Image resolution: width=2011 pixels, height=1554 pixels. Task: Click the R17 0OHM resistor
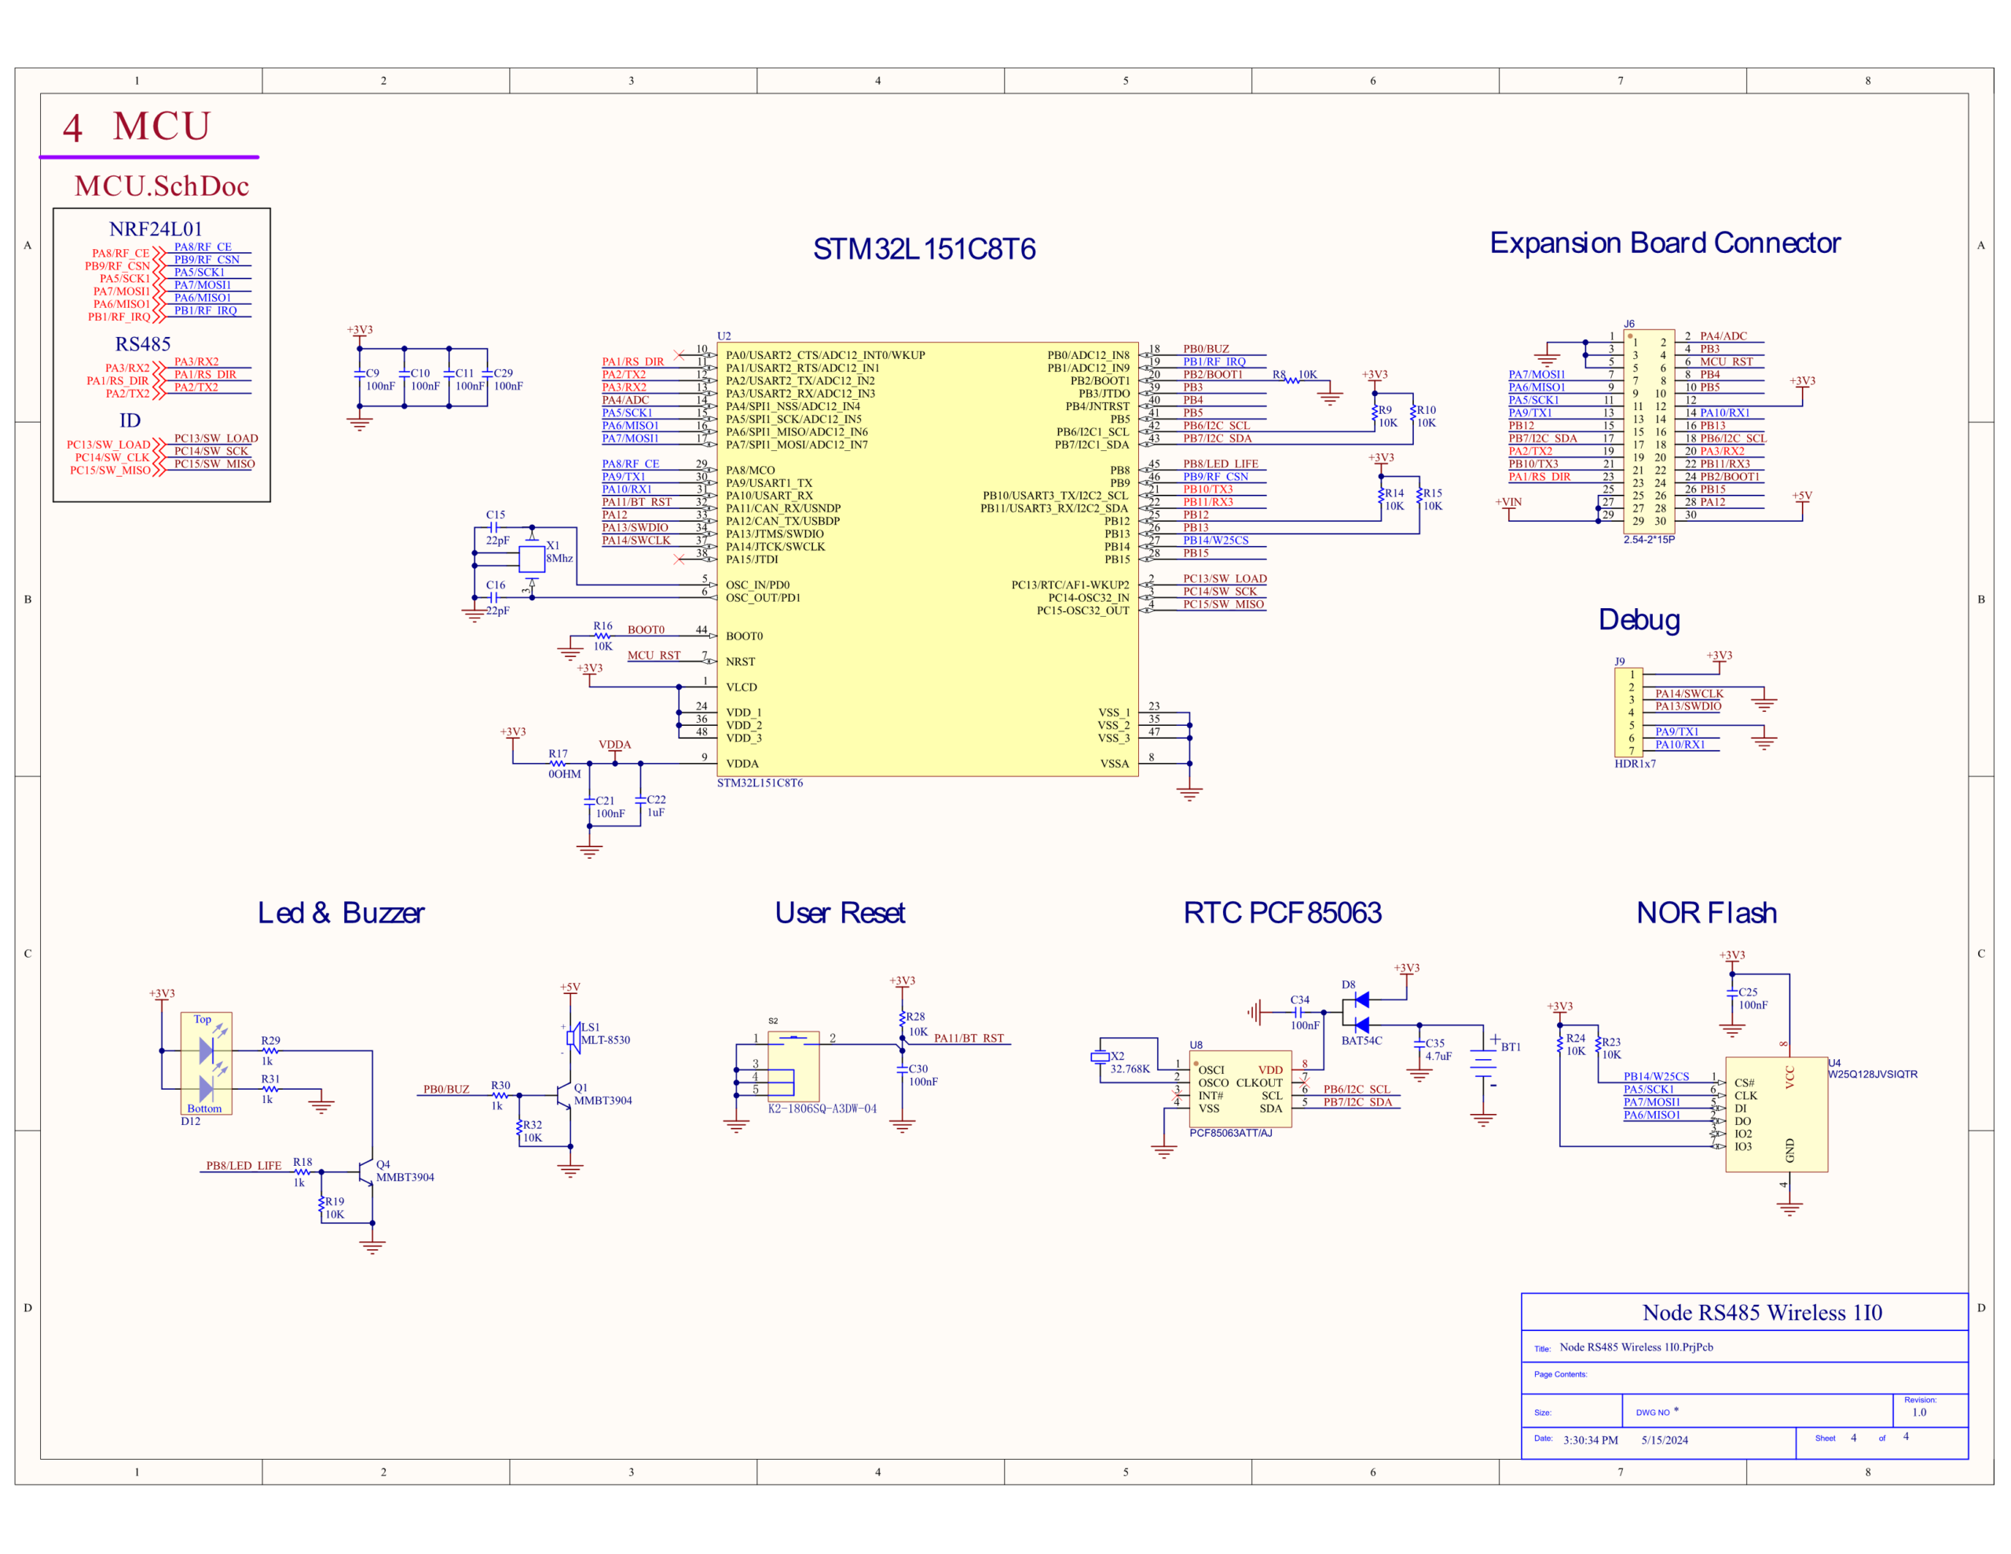[x=558, y=764]
